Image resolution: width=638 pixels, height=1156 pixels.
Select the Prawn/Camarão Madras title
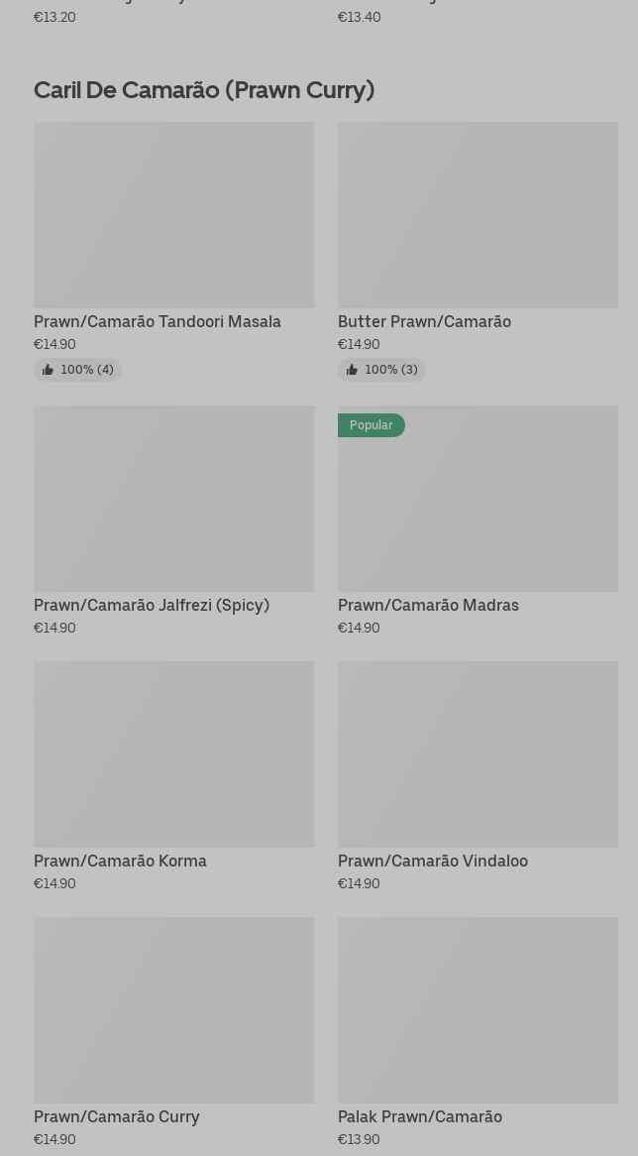[428, 606]
